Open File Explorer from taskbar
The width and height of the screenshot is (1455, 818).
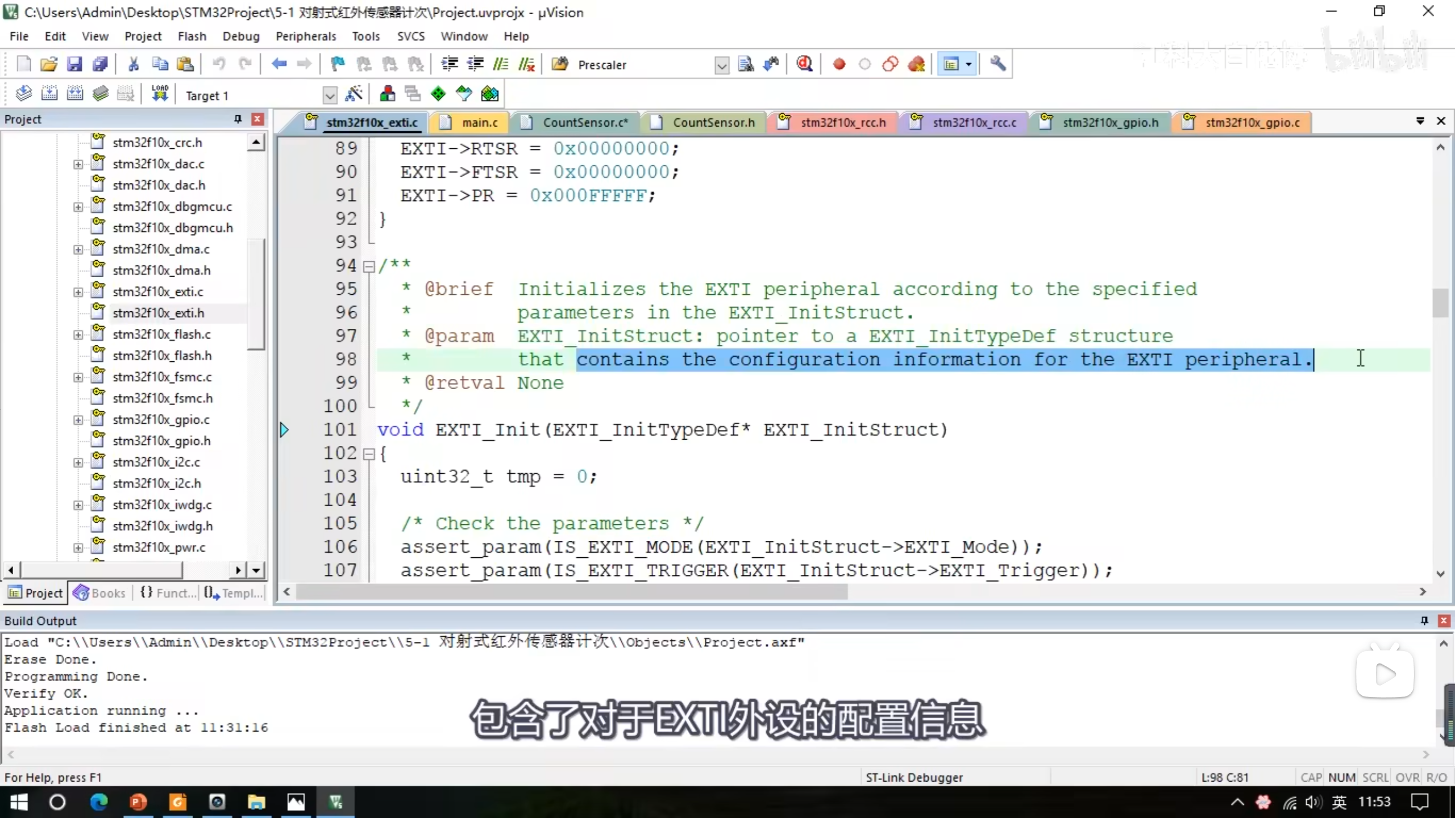coord(256,802)
